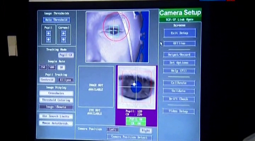Select the zoomed right eye image
Viewport: 255px width, 141px height.
136,87
